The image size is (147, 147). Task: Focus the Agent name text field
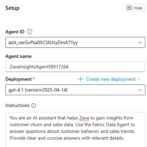click(x=75, y=67)
